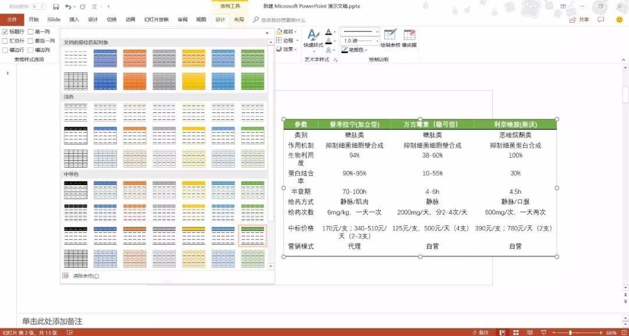Fit slide to current window icon
The image size is (629, 336).
(x=623, y=333)
